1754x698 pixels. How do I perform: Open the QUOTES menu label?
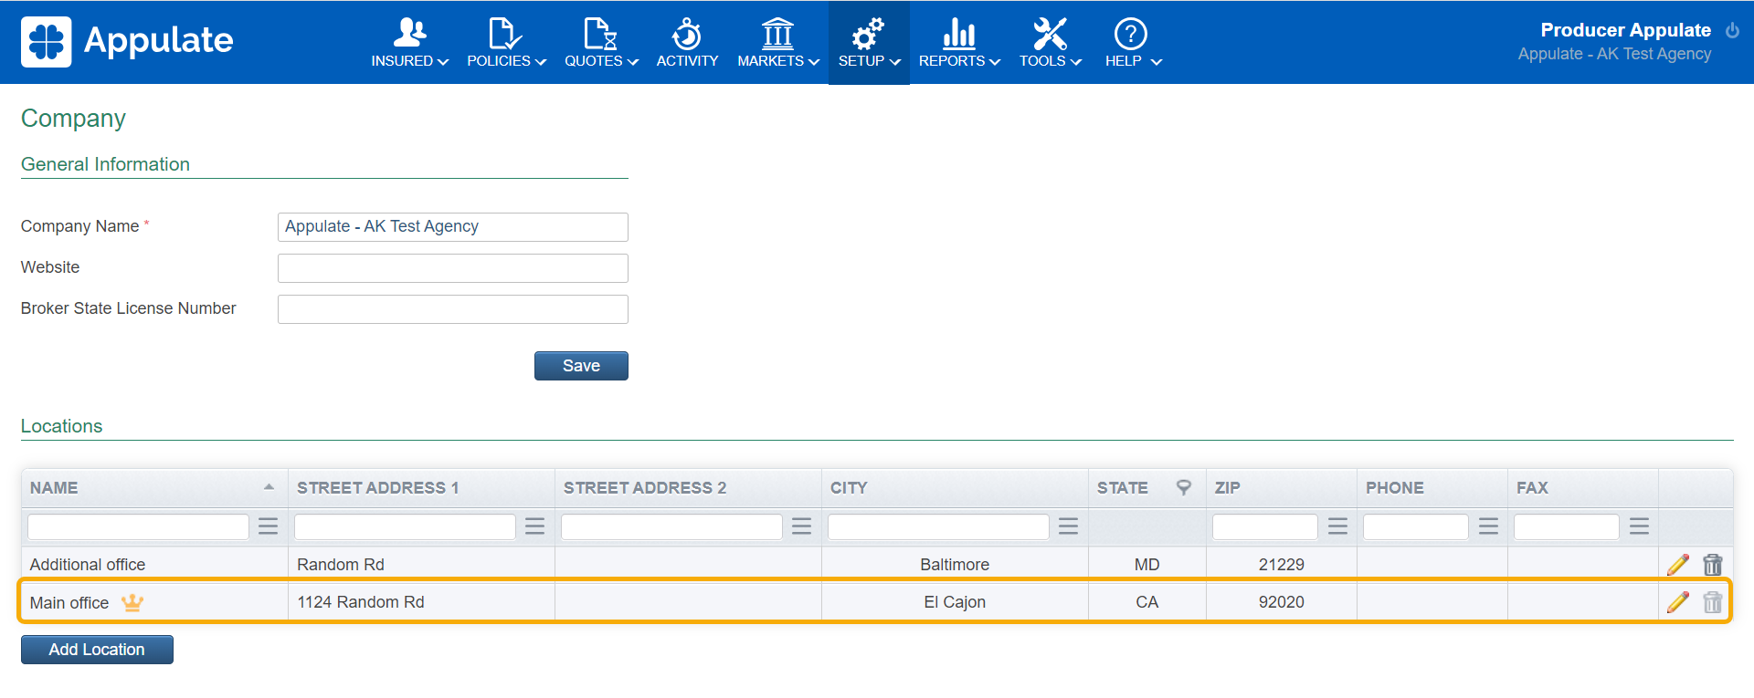[593, 61]
